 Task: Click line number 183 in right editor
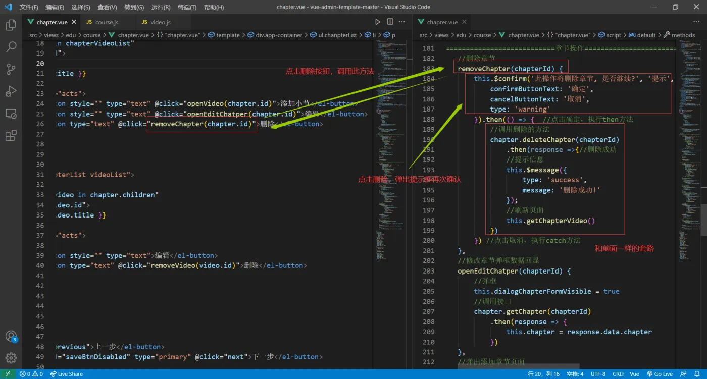(428, 69)
